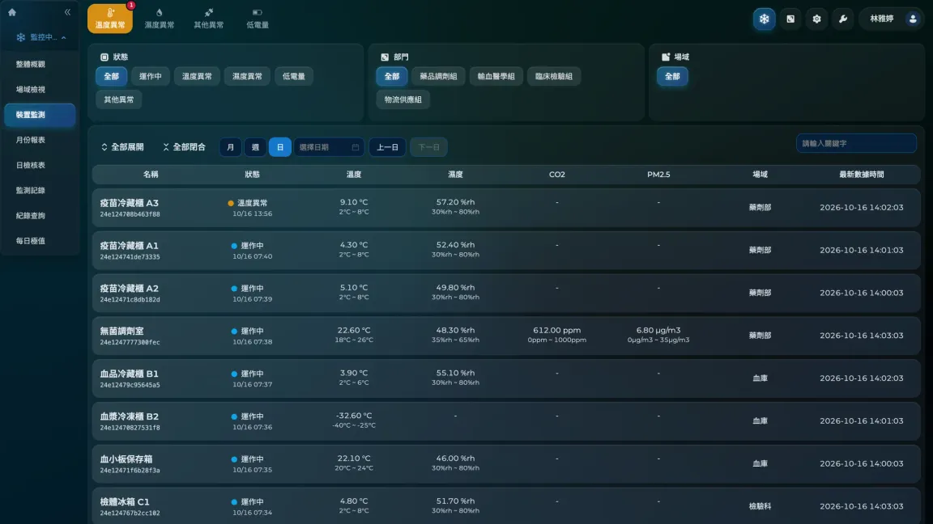Open the wrench maintenance icon
This screenshot has height=524, width=933.
(x=842, y=19)
